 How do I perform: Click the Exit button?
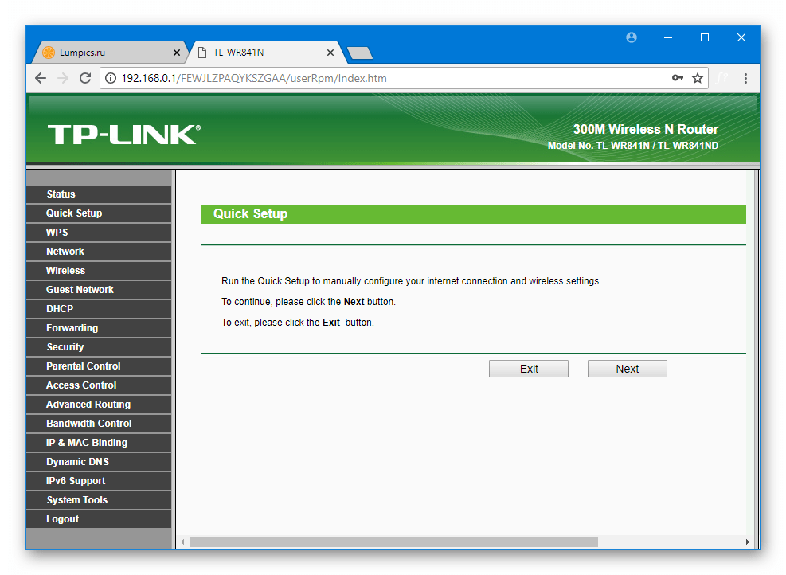pos(528,369)
